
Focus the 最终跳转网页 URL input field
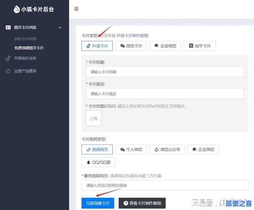point(165,185)
